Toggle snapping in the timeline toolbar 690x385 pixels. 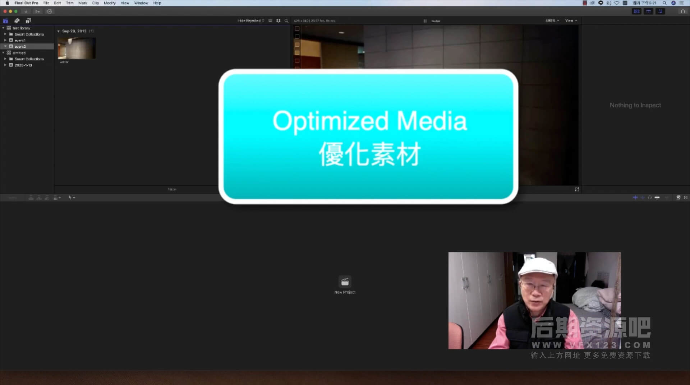point(657,198)
